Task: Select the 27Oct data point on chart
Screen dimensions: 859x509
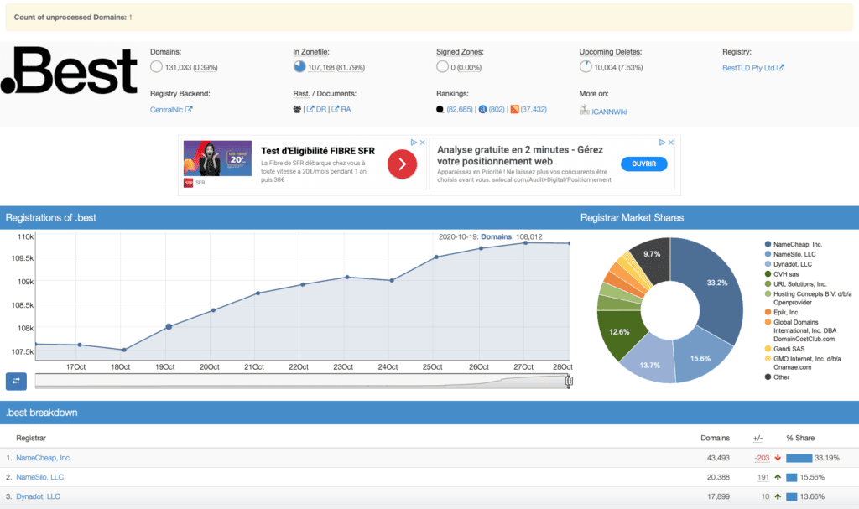Action: click(x=525, y=242)
